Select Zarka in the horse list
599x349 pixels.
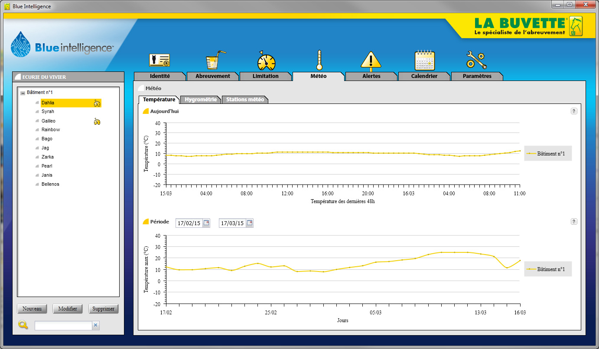point(48,157)
